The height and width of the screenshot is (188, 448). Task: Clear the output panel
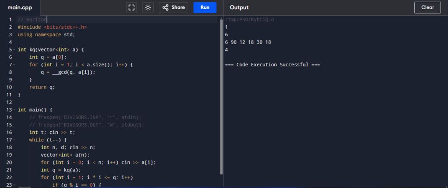pos(427,7)
